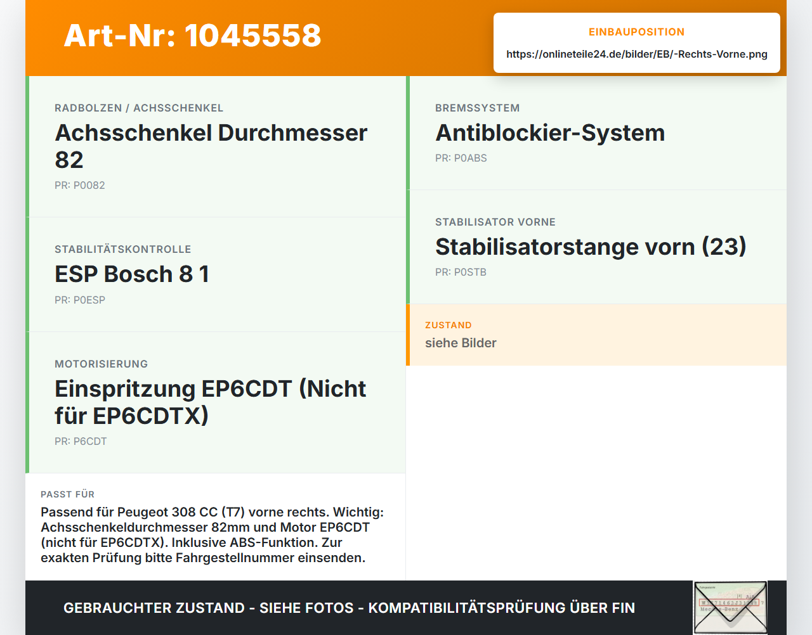Click the ZUSTAND label
812x635 pixels.
[x=449, y=326]
